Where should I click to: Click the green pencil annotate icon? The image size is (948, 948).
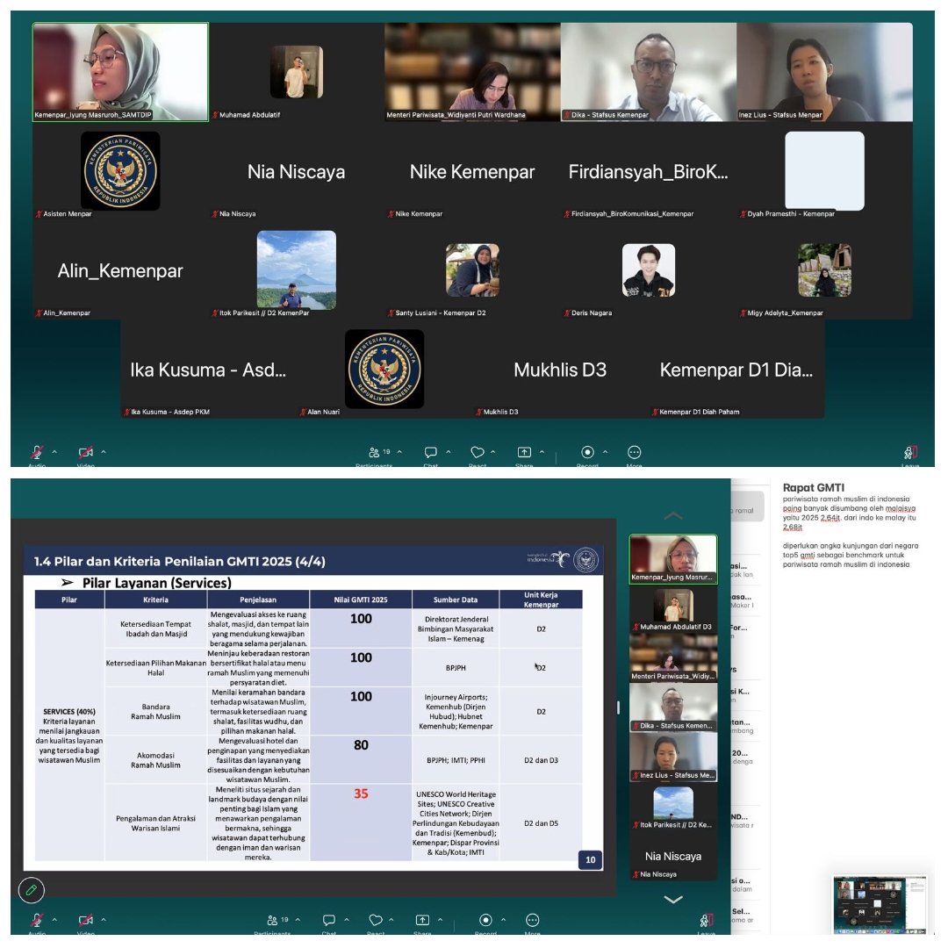click(x=32, y=889)
